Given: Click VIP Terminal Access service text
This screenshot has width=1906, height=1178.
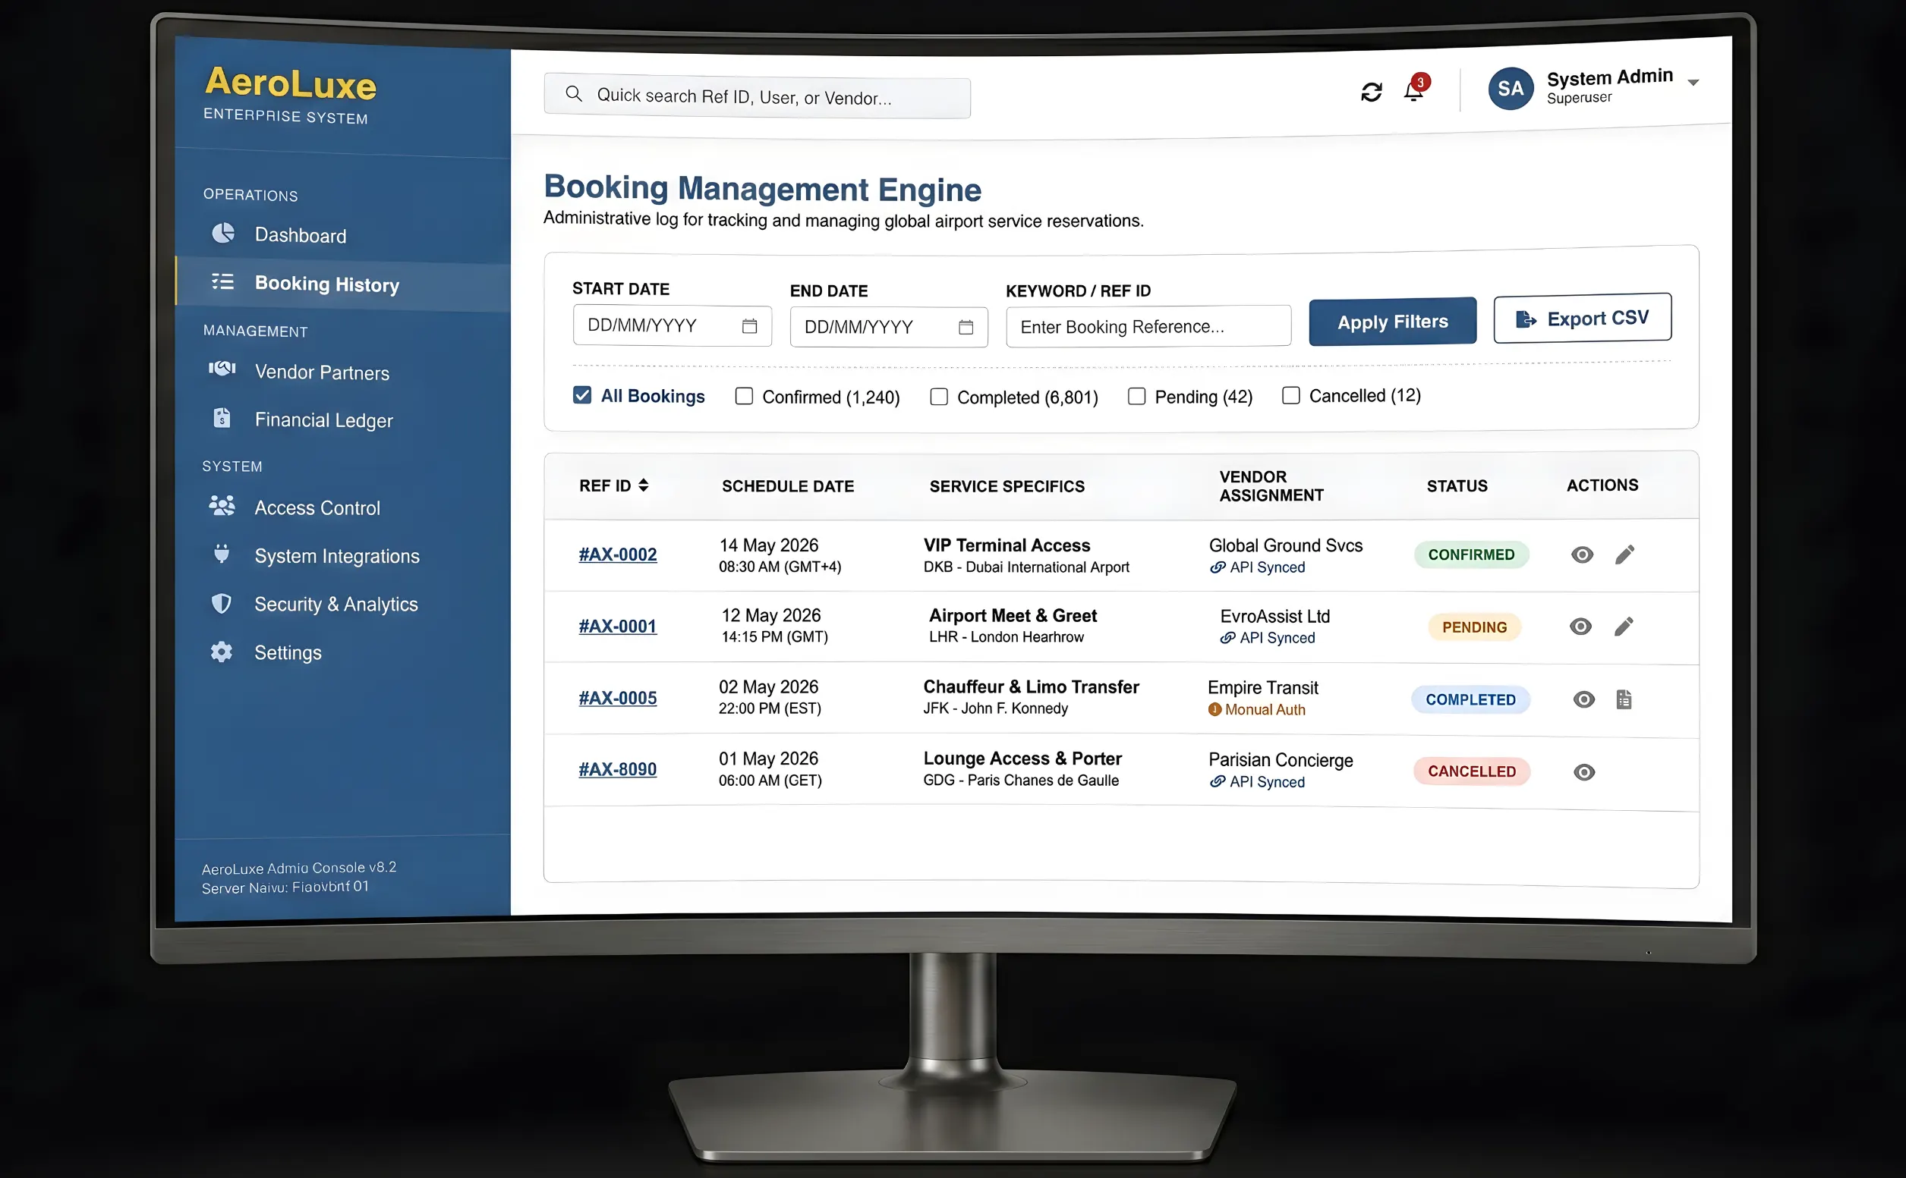Looking at the screenshot, I should click(1007, 545).
